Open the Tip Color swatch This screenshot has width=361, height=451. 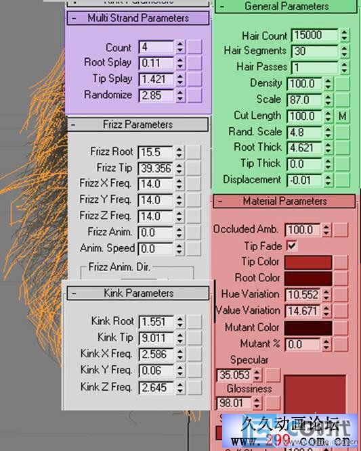(x=308, y=262)
